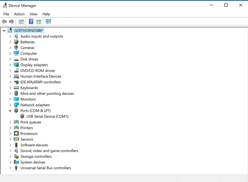Click Show/Hide Console Tree toolbar icon
248x182 pixels.
click(21, 22)
